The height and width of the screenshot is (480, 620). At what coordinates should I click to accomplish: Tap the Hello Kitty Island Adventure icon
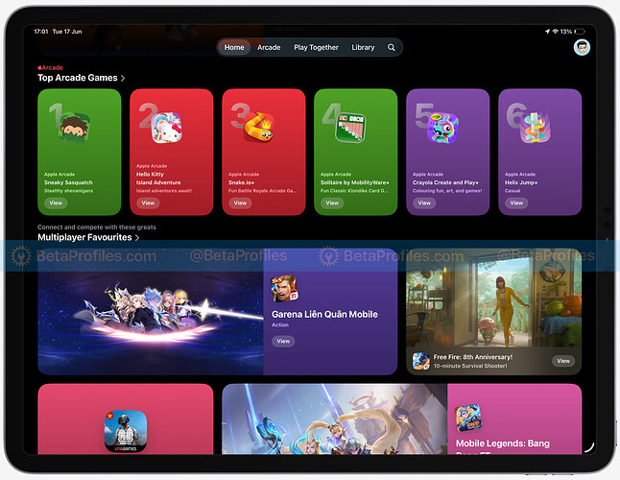[x=166, y=128]
